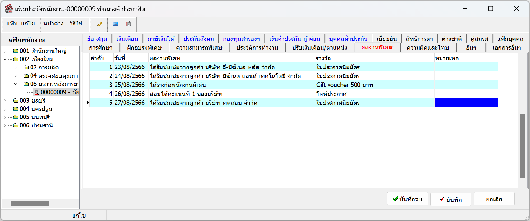Open the แก้ไข menu in the menu bar
Viewport: 530px width, 221px height.
pos(28,24)
